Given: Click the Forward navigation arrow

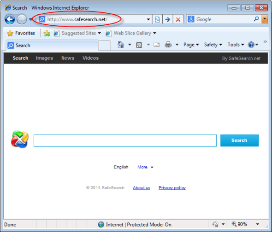Looking at the screenshot, I should 22,19.
